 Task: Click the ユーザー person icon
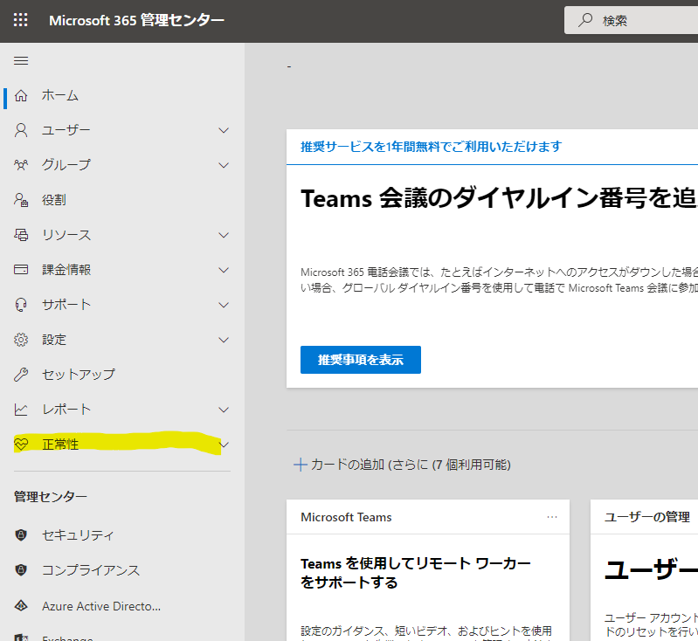pos(21,130)
